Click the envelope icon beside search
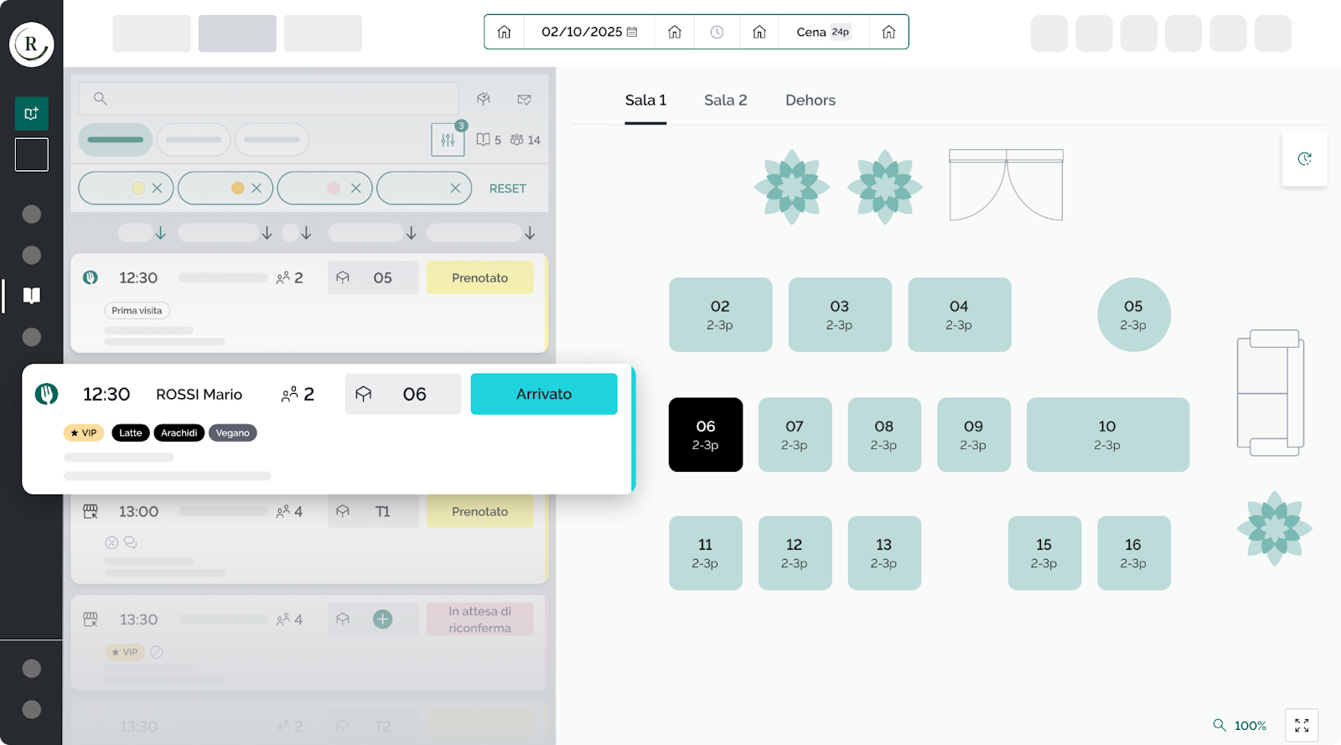 click(525, 99)
